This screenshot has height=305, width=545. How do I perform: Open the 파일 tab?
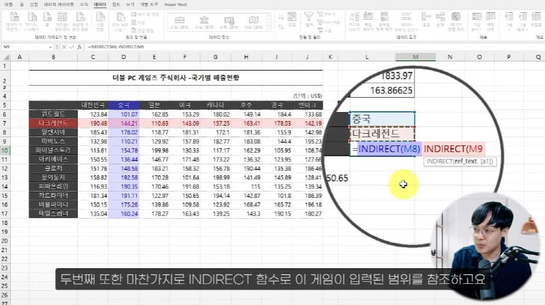pyautogui.click(x=8, y=5)
